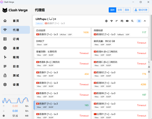The image size is (152, 119).
Task: Select the 香港04 [1×] - Lv.3 proxy
Action: pos(120,84)
